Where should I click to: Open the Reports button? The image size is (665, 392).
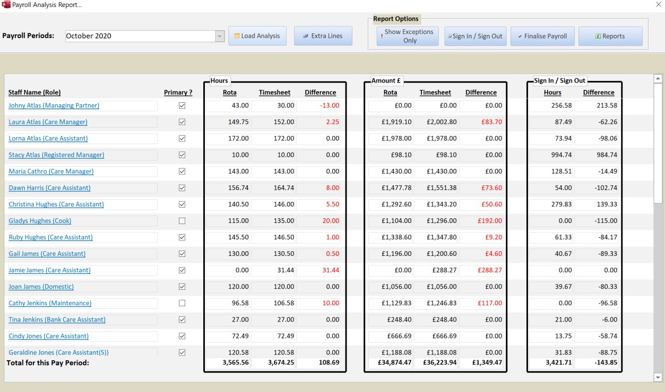pyautogui.click(x=610, y=36)
